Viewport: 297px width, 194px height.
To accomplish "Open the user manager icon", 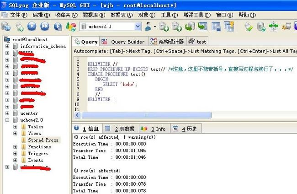I will (148, 27).
